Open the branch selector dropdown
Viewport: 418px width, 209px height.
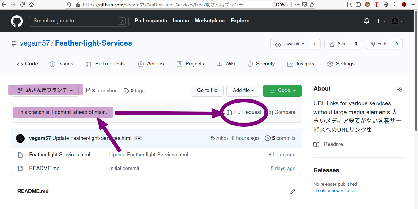(x=45, y=91)
